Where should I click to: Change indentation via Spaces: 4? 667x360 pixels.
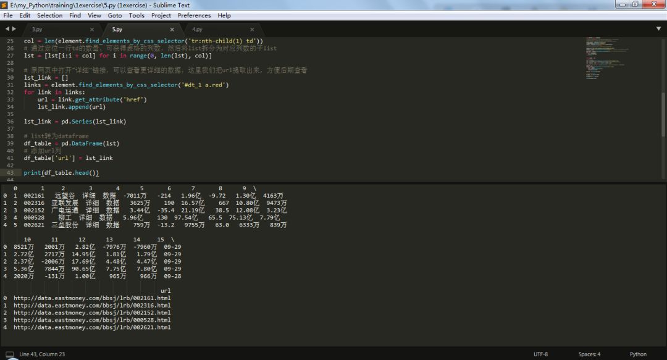point(589,354)
